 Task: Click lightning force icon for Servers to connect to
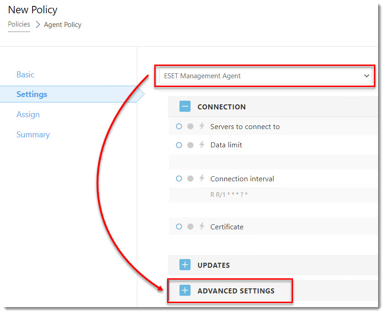click(x=202, y=126)
